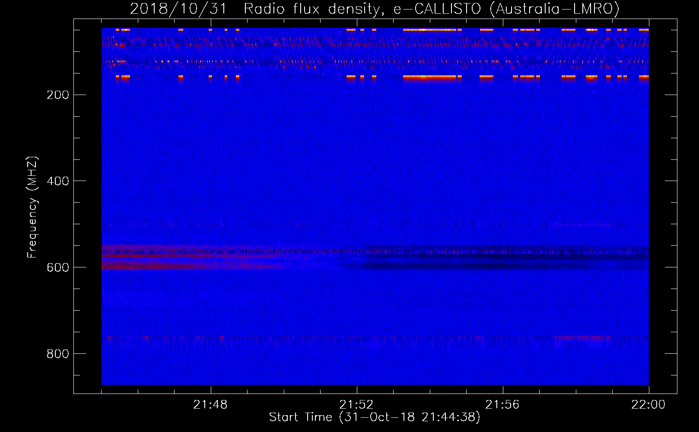
Task: Select the 600 frequency tick label
Action: (58, 267)
